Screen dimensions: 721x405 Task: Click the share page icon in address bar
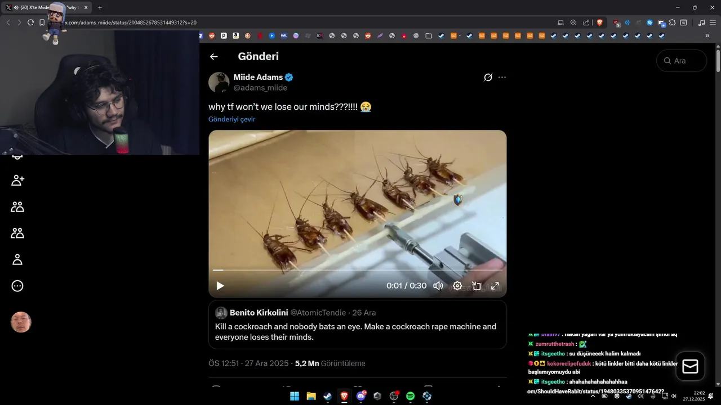point(586,22)
